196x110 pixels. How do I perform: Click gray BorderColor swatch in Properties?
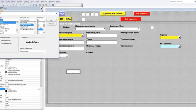point(6,72)
